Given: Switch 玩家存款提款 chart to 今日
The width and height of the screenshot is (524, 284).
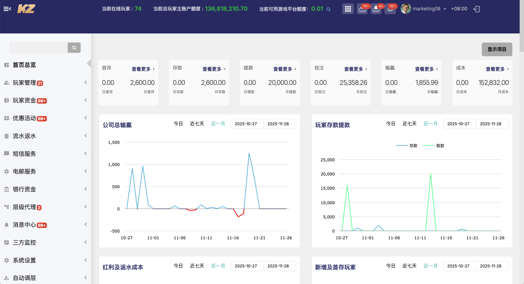Looking at the screenshot, I should pyautogui.click(x=390, y=124).
